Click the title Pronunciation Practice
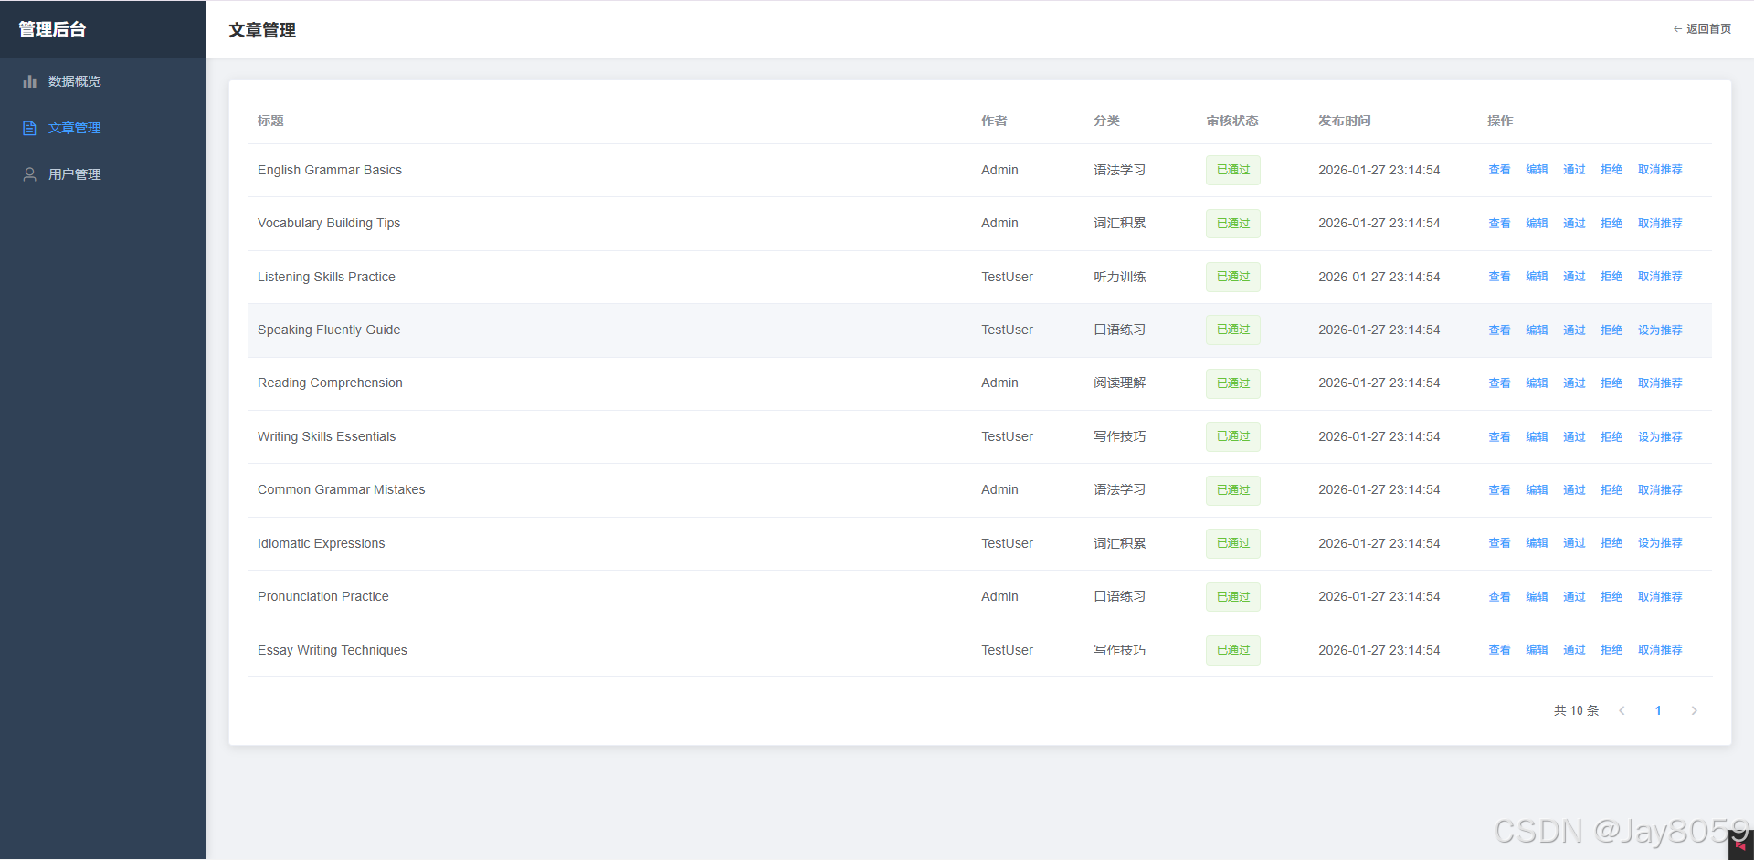This screenshot has height=860, width=1754. 323,596
